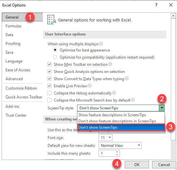The width and height of the screenshot is (177, 170).
Task: Click info icon beside Enable Live Preview
Action: [x=89, y=86]
